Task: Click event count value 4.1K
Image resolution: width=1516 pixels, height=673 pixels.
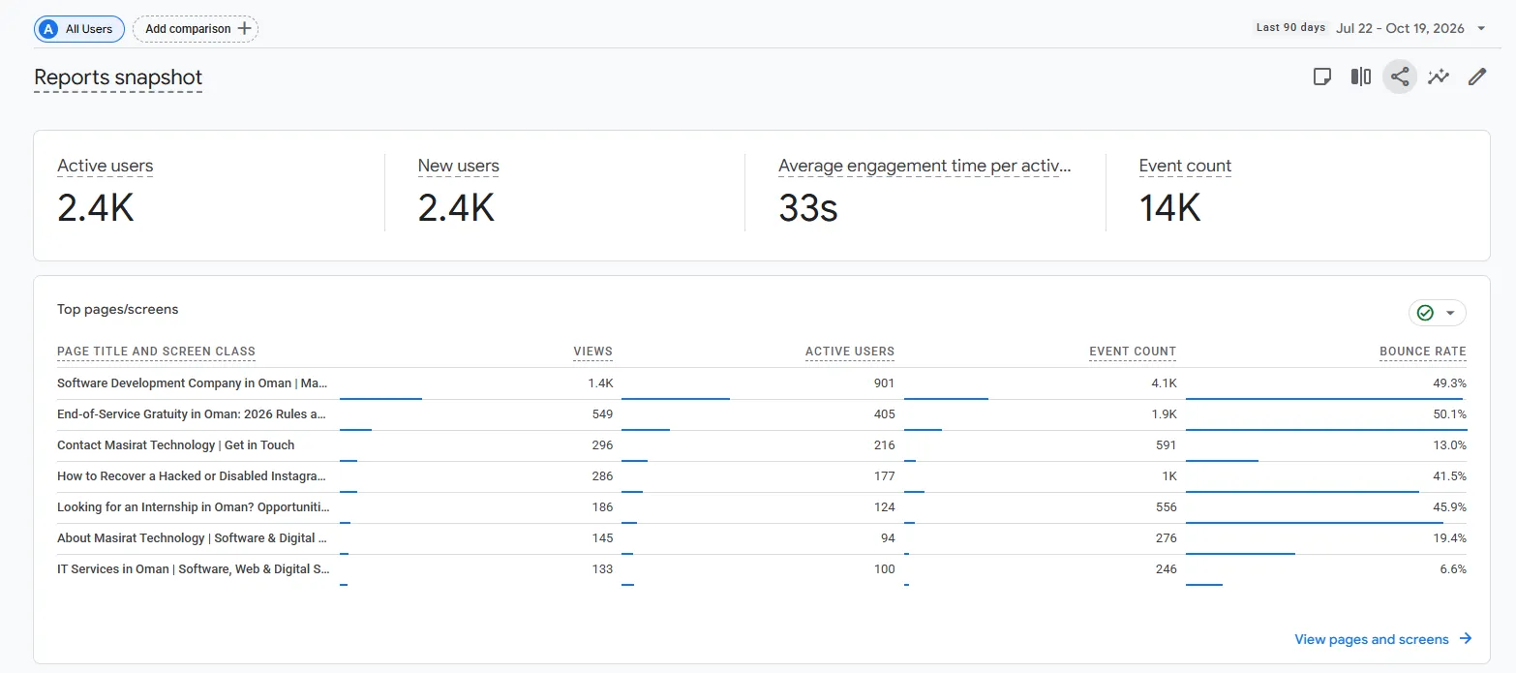Action: tap(1165, 383)
